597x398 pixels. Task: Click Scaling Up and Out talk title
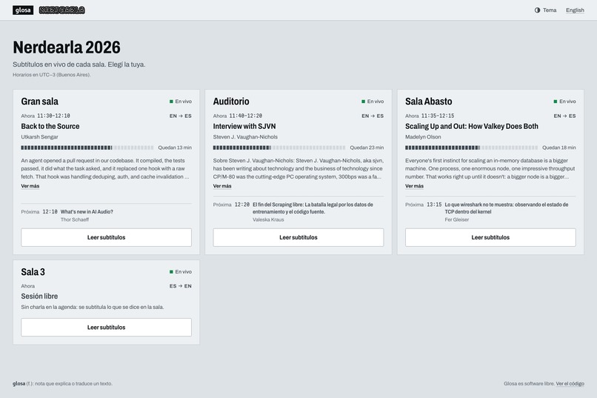[x=472, y=126]
